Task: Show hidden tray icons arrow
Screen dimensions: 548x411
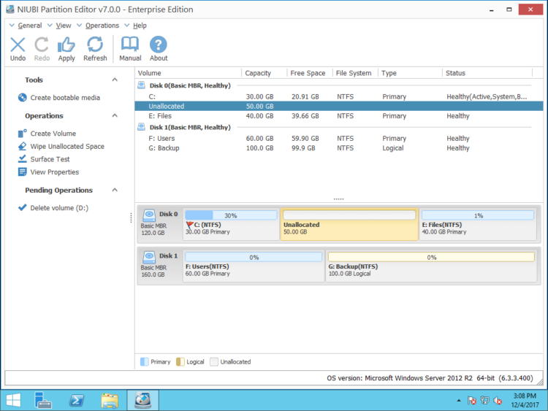Action: coord(459,401)
